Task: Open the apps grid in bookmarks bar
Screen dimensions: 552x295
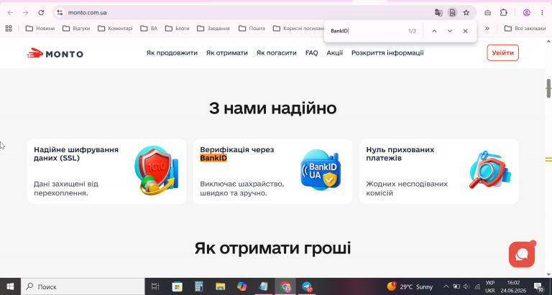Action: coord(9,29)
